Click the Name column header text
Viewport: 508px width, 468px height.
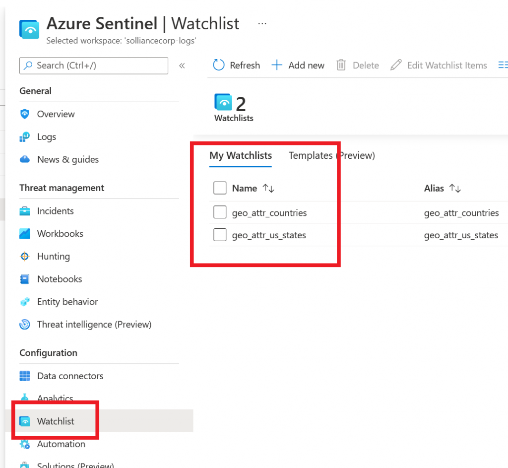pyautogui.click(x=244, y=188)
